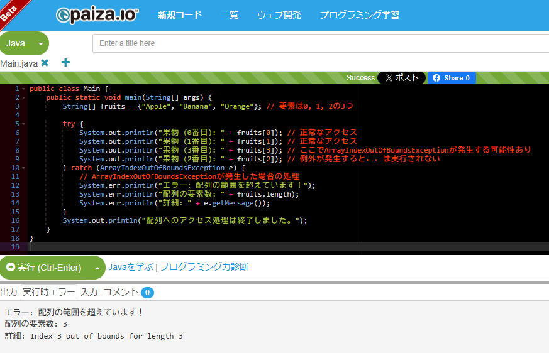Viewport: 549px width, 353px height.
Task: Fold the catch block at line 10
Action: pos(24,168)
